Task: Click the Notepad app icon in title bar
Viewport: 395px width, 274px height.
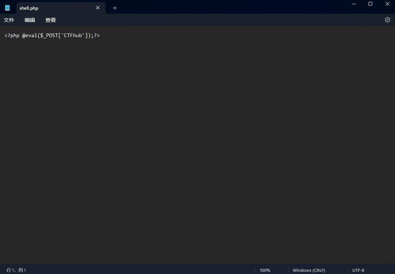Action: point(7,8)
